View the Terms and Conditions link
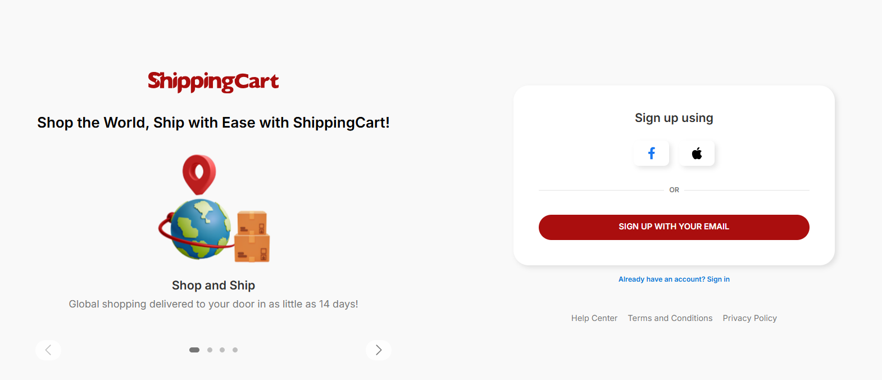 tap(670, 318)
